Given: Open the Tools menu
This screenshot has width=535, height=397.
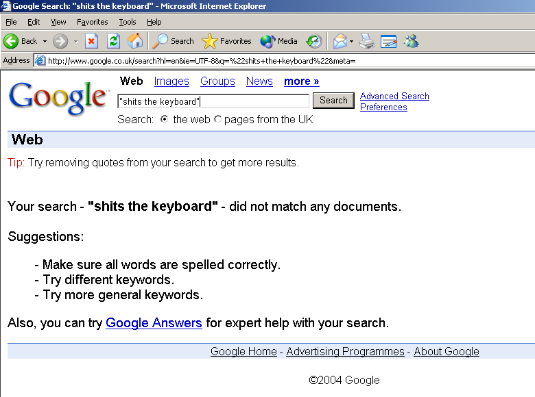Looking at the screenshot, I should (x=128, y=22).
